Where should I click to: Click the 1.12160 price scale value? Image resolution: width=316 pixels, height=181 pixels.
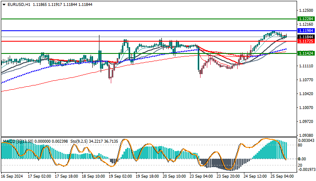[306, 24]
